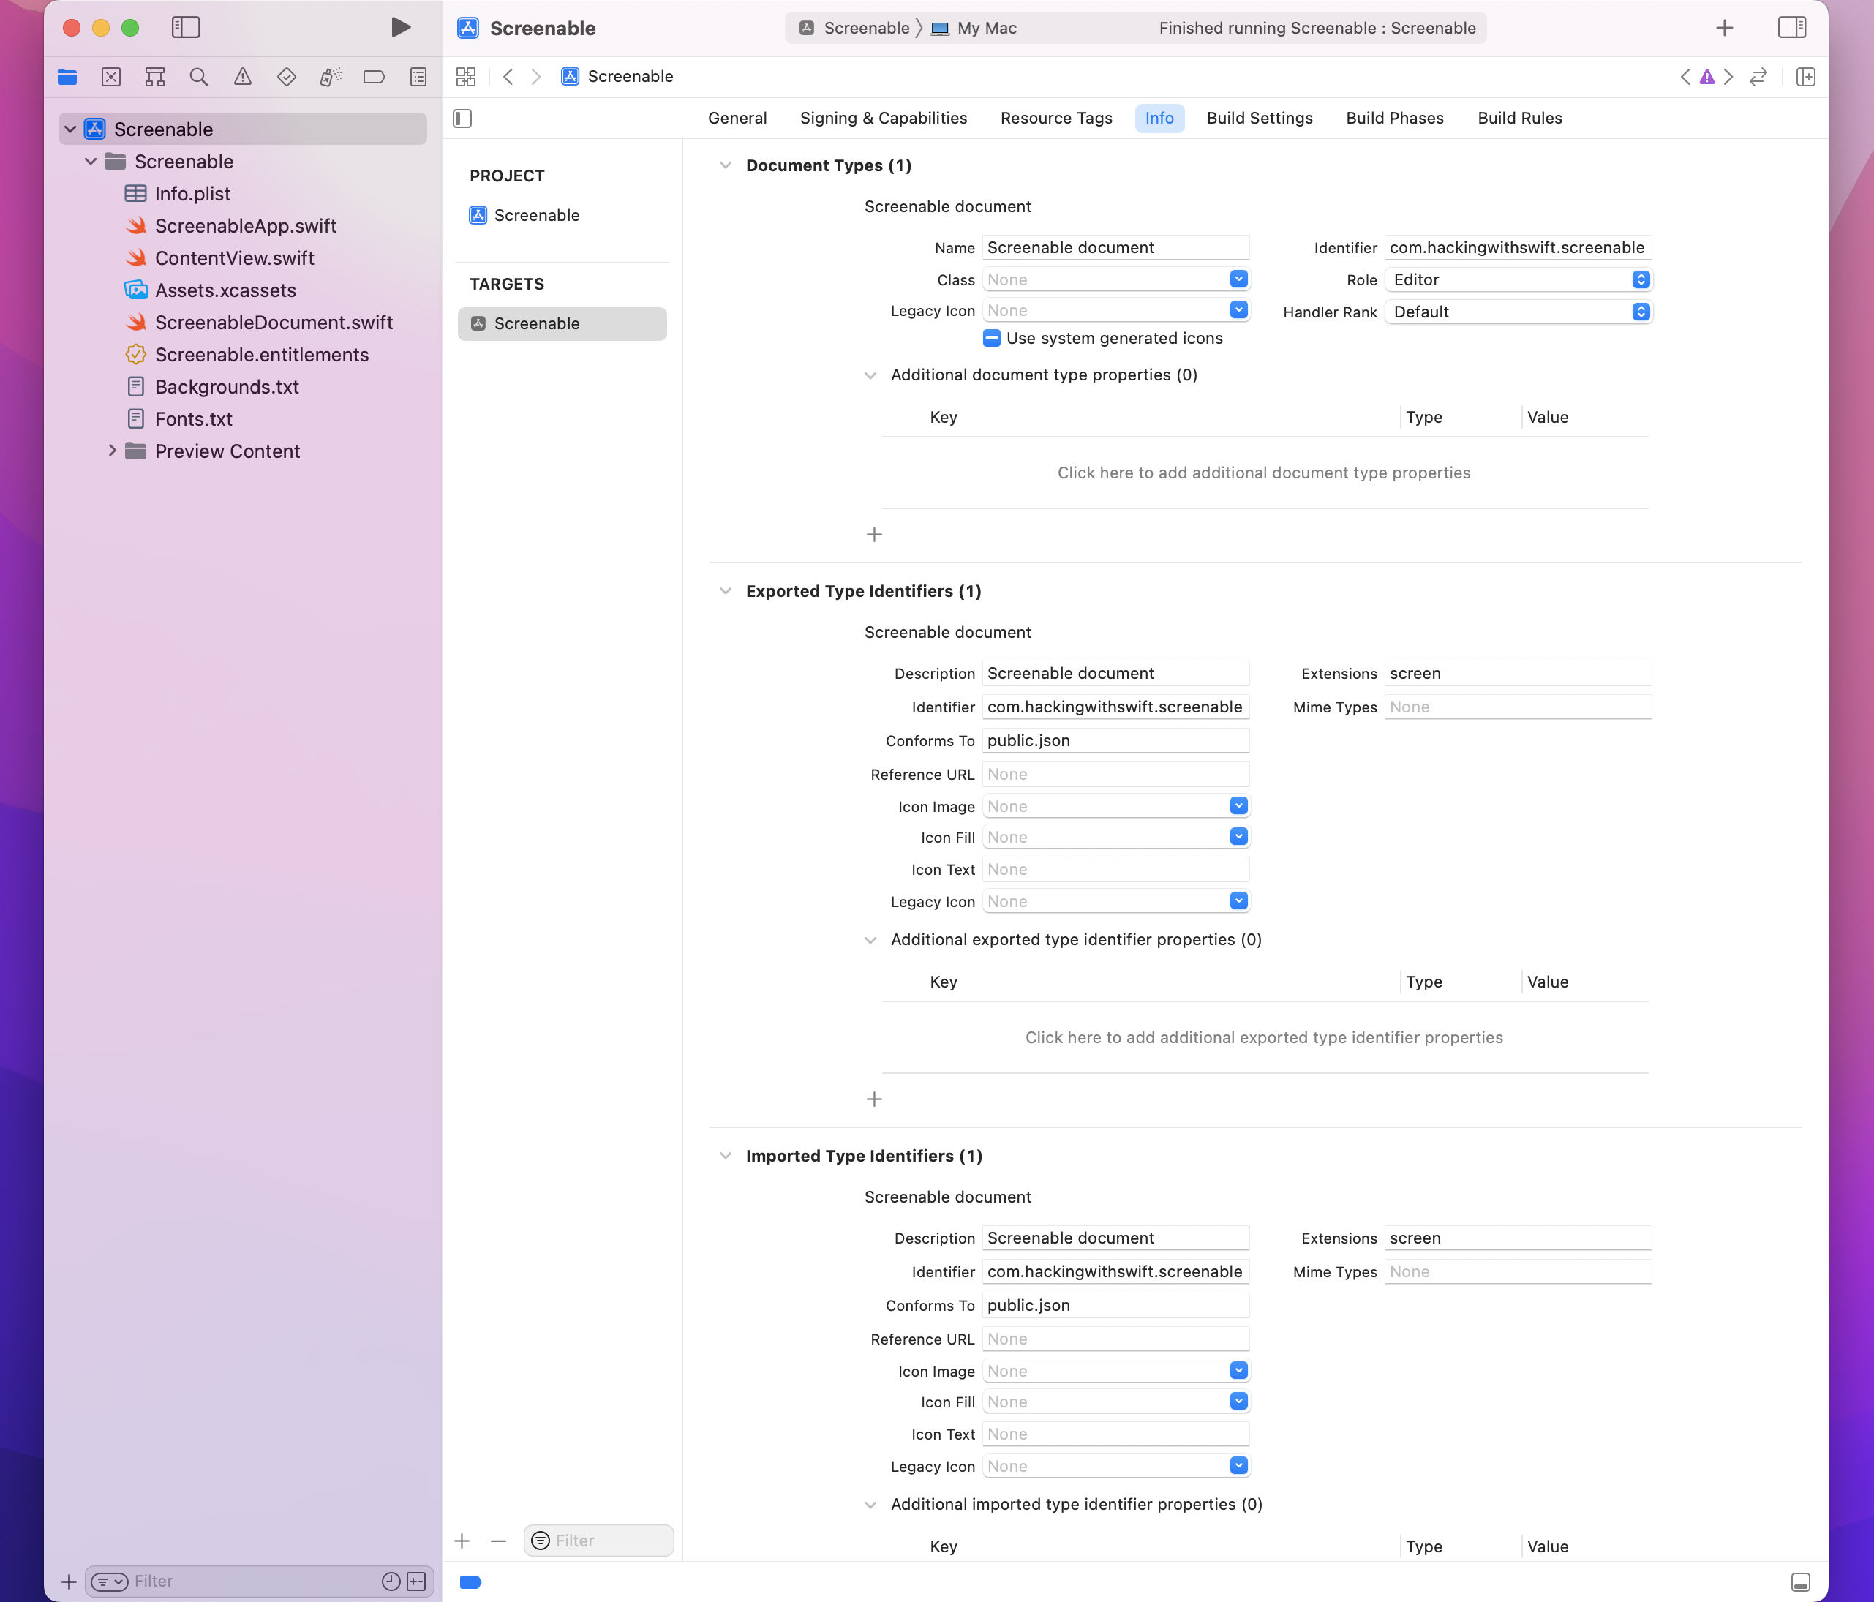Click the blue progress toggle in the debug bar

(x=470, y=1582)
